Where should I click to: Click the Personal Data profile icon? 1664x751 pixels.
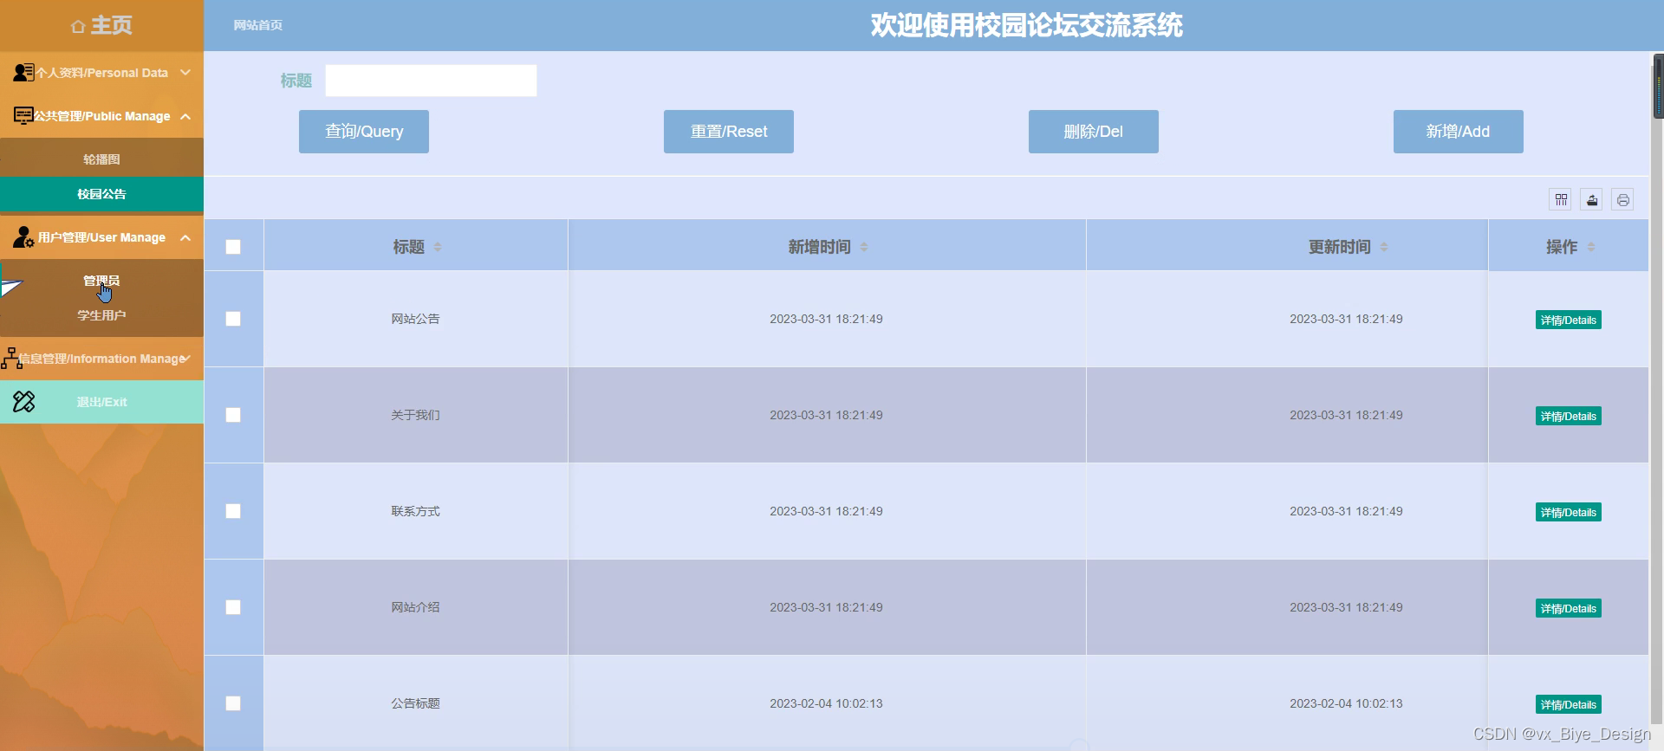click(x=23, y=73)
